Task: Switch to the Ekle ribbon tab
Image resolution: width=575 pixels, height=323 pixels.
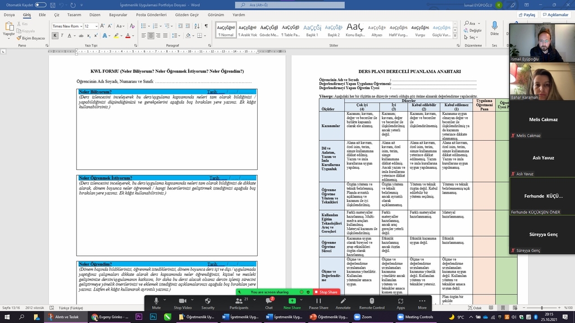Action: point(42,15)
